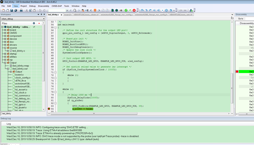254x145 pixels.
Task: Select the 'Breakpoint hit' log line
Action: (53, 139)
